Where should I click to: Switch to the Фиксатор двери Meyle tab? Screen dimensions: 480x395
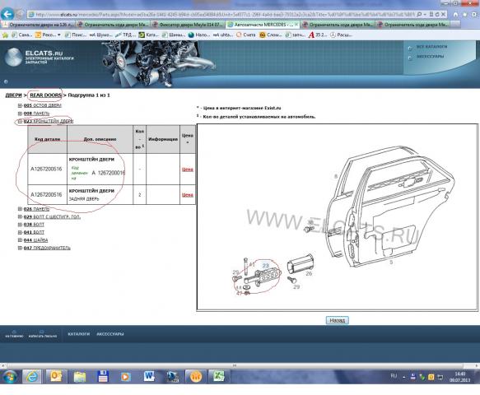coord(188,24)
